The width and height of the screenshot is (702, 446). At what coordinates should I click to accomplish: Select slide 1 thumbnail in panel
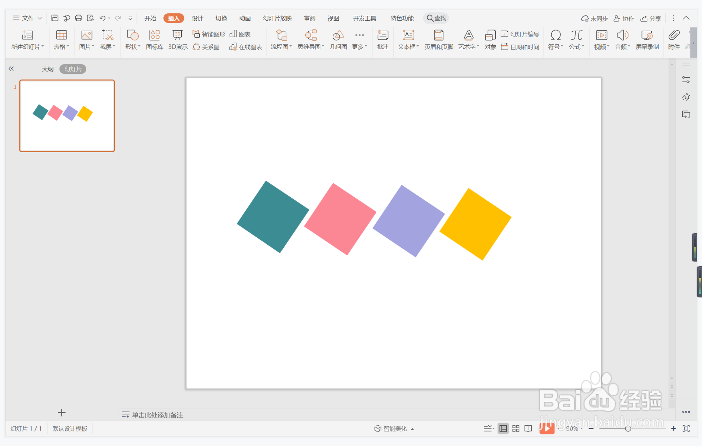[67, 116]
